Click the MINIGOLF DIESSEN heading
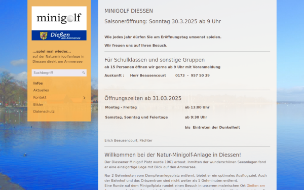 (129, 11)
